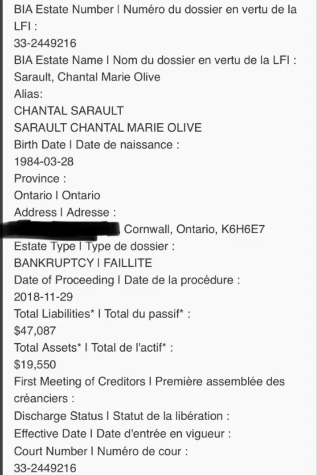317x475 pixels.
Task: Click the postal code K6H6E7
Action: click(x=243, y=229)
